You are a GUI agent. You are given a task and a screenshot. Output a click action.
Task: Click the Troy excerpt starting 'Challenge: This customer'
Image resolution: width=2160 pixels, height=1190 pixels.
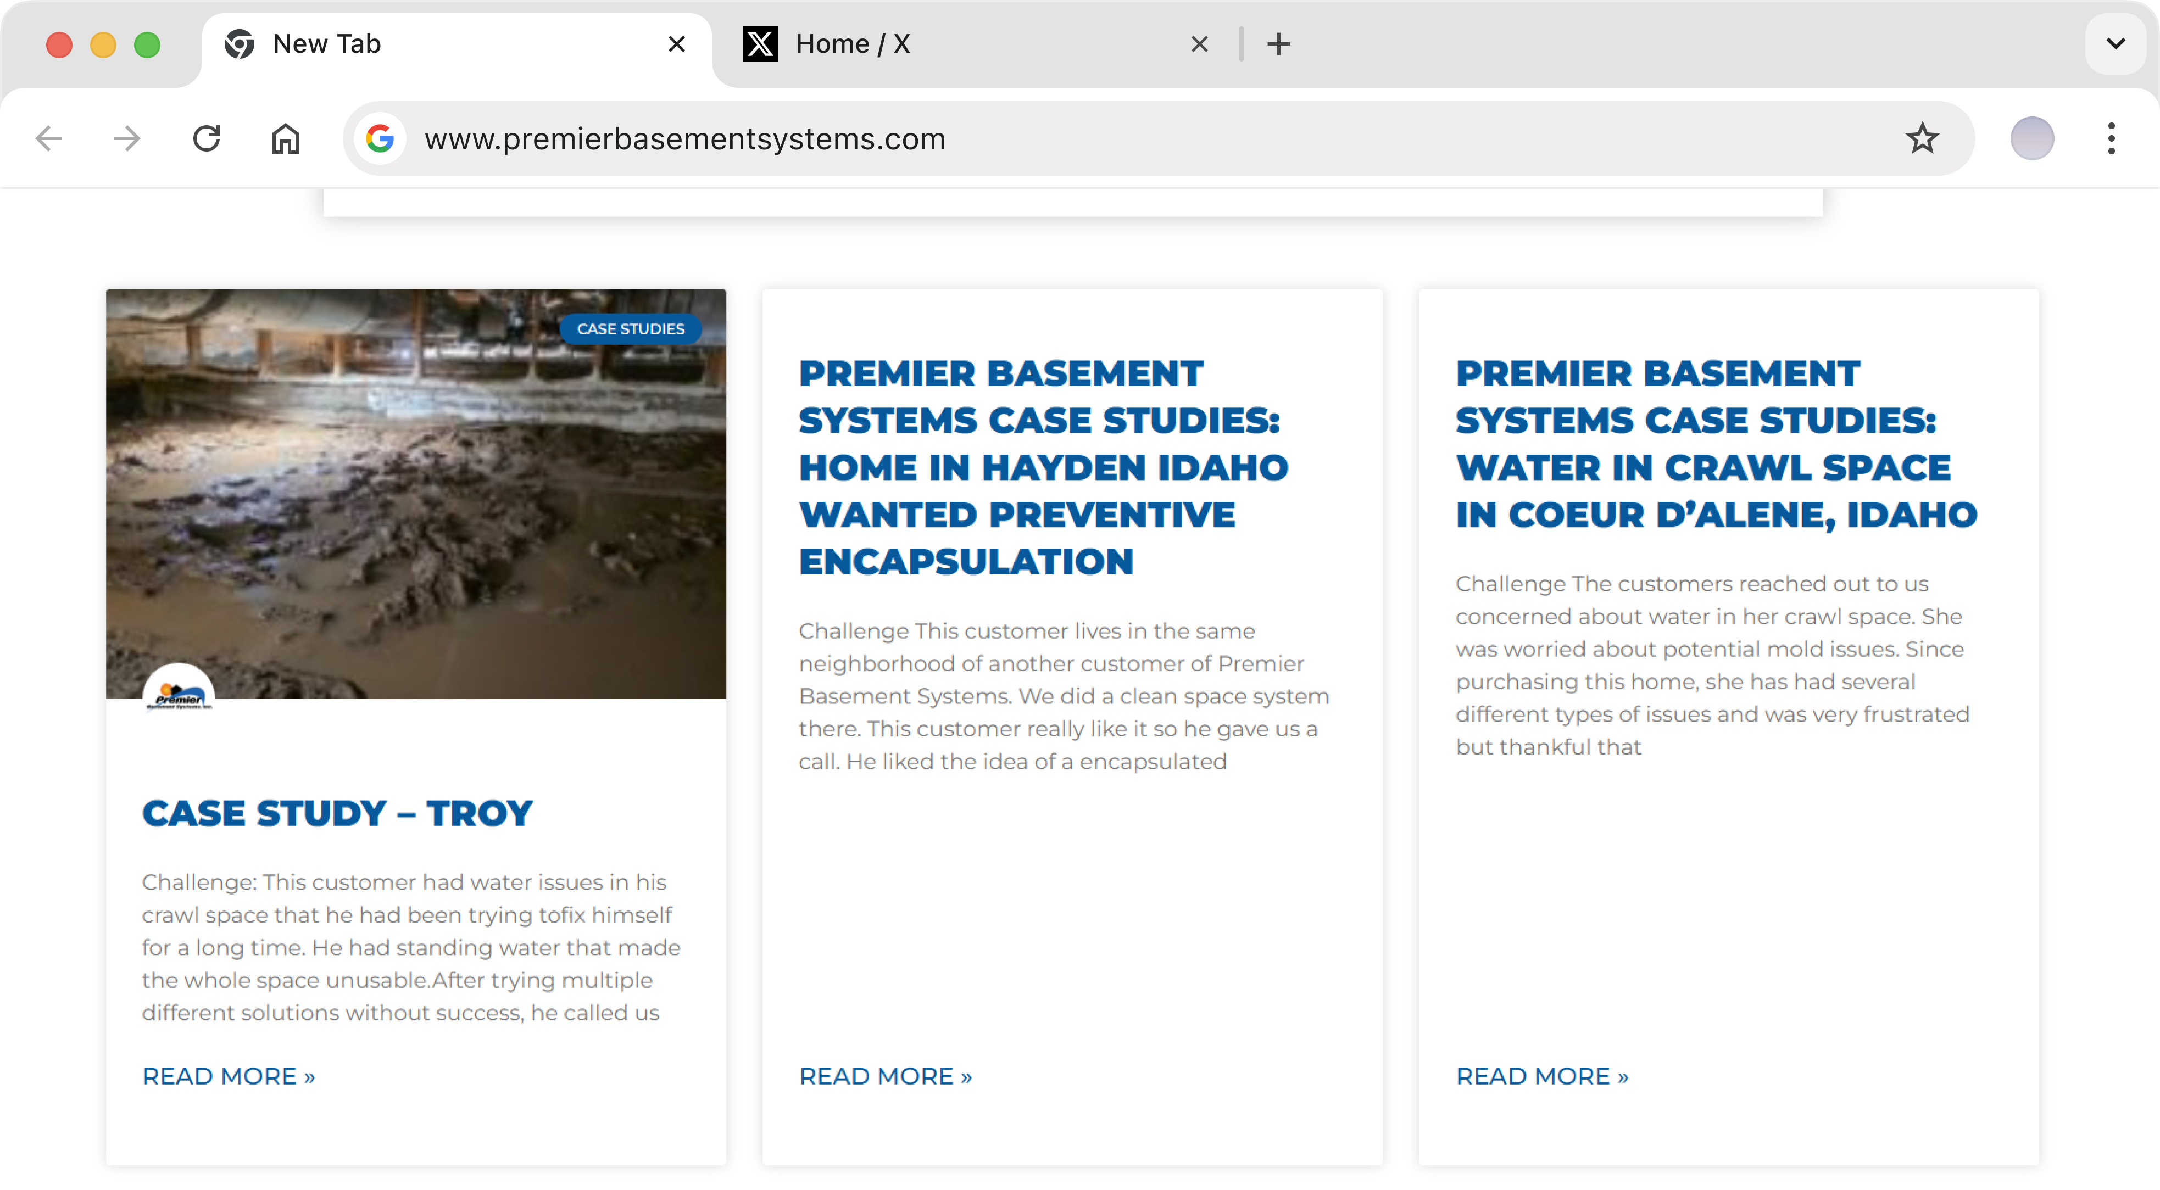point(411,947)
